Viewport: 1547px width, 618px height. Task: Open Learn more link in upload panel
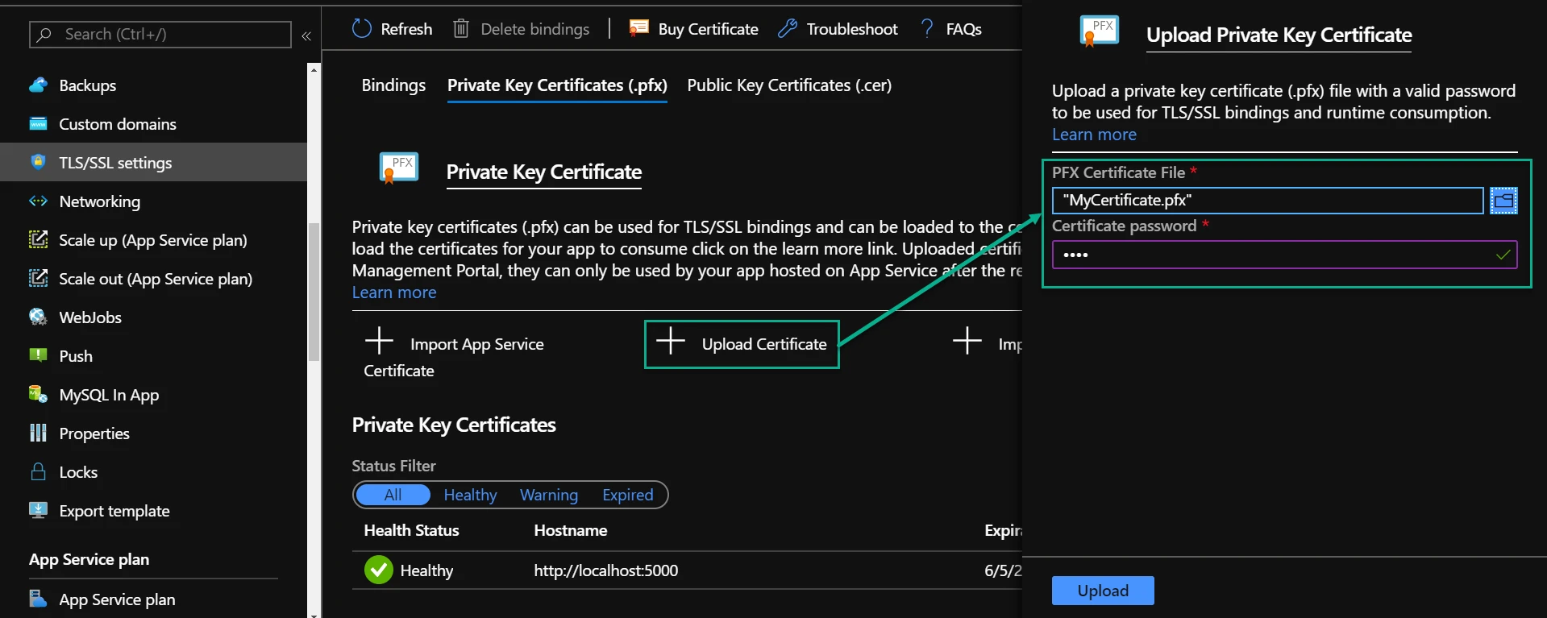tap(1094, 135)
